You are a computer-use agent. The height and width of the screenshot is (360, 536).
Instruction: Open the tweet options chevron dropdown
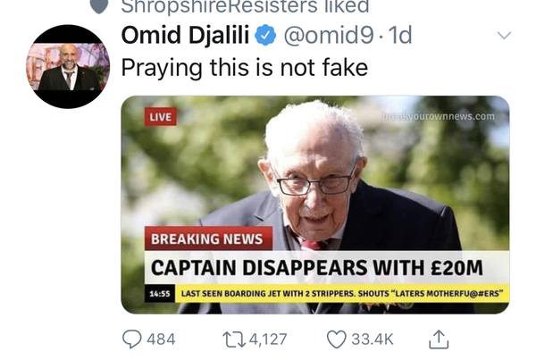pyautogui.click(x=504, y=36)
